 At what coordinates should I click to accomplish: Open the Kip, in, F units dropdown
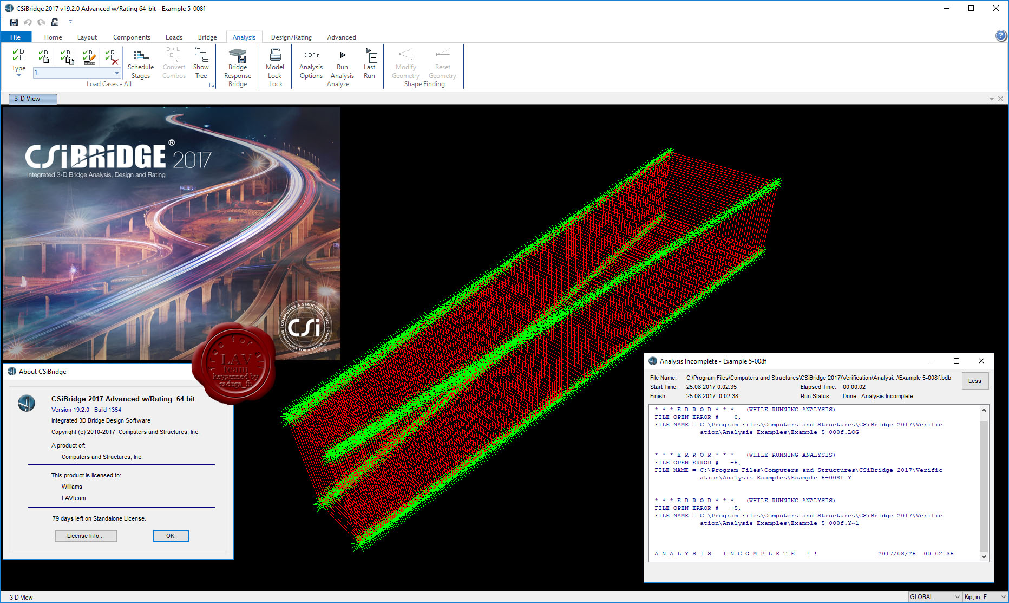pos(985,597)
